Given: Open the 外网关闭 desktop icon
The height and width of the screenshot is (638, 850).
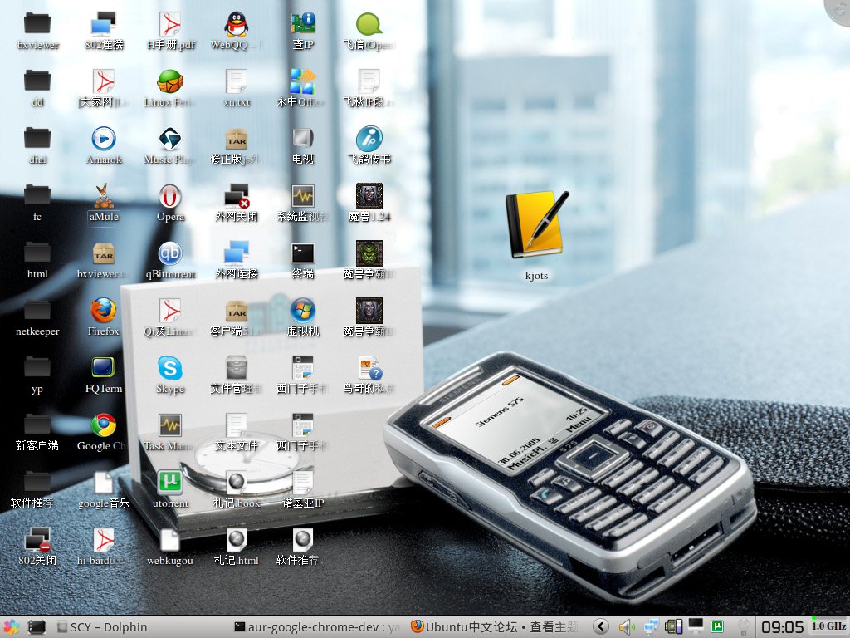Looking at the screenshot, I should 237,196.
